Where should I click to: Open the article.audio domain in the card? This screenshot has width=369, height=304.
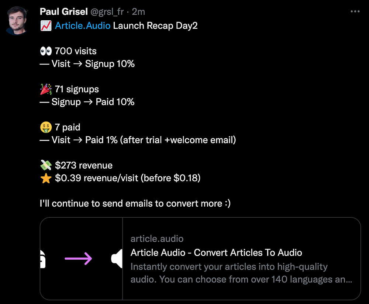pyautogui.click(x=157, y=239)
